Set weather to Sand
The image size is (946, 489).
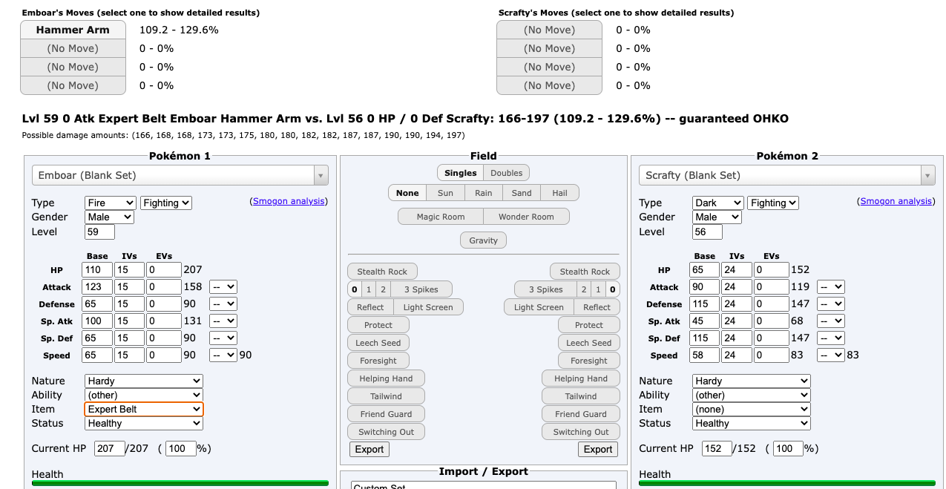[522, 193]
